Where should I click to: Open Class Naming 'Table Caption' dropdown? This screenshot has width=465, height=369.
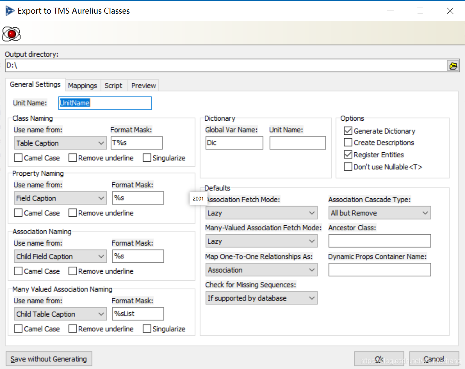(x=60, y=143)
